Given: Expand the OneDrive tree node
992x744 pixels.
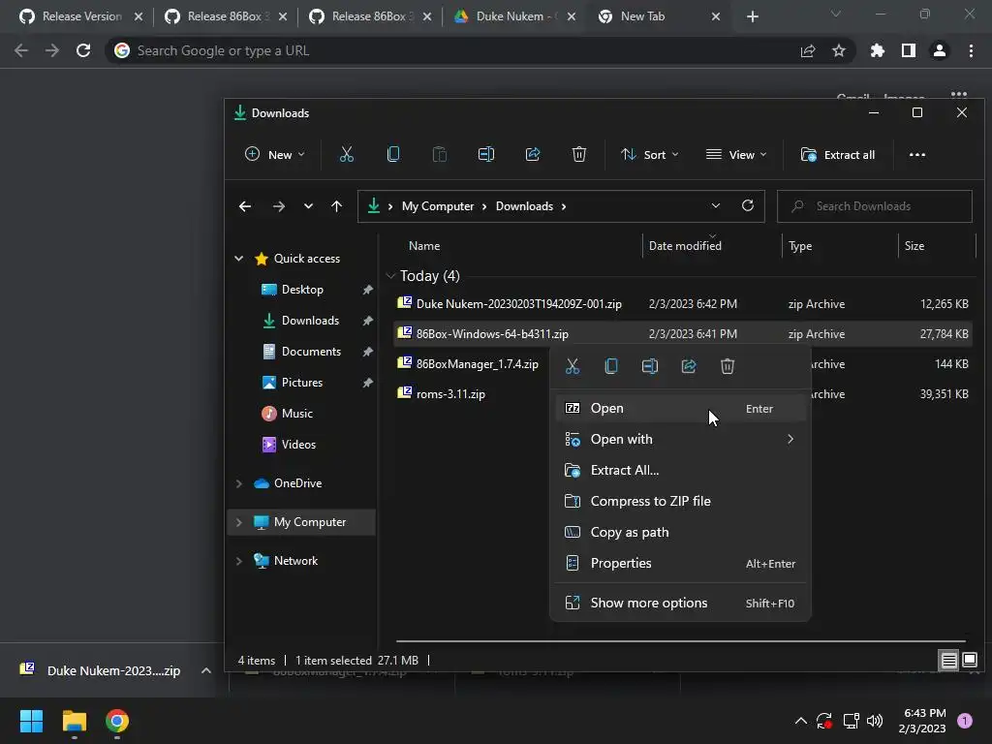Looking at the screenshot, I should click(239, 483).
